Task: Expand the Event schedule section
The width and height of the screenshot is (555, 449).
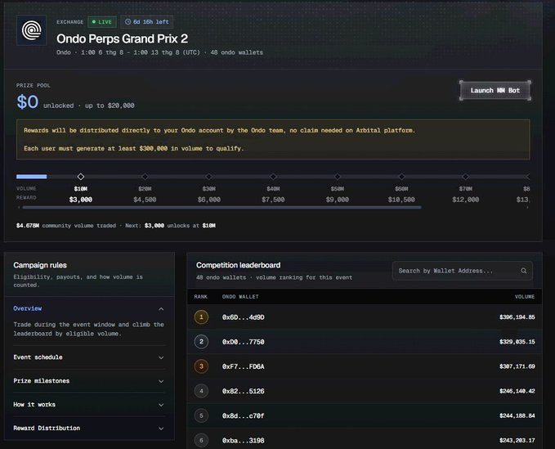Action: (89, 357)
